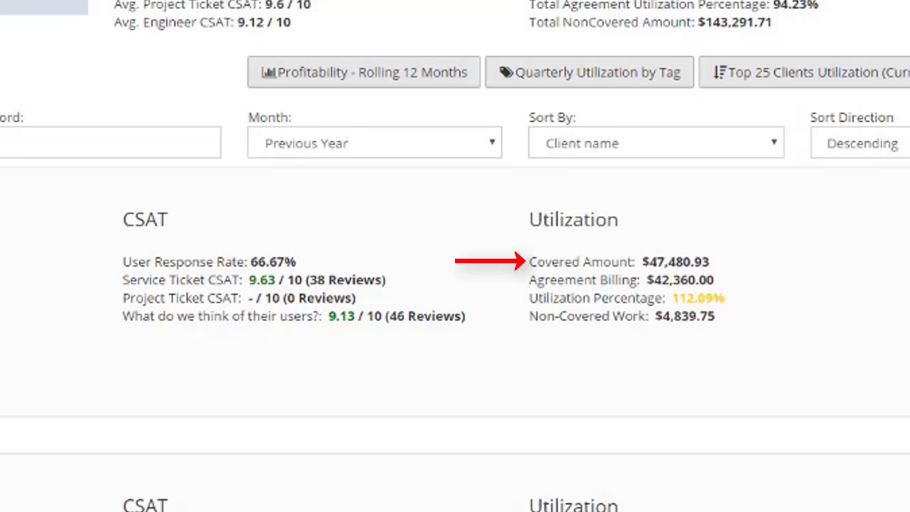This screenshot has height=512, width=910.
Task: Open the Sort Direction dropdown showing Descending
Action: coord(860,143)
